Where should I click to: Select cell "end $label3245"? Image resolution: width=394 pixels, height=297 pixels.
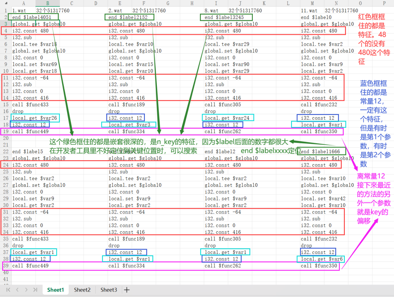(224, 18)
